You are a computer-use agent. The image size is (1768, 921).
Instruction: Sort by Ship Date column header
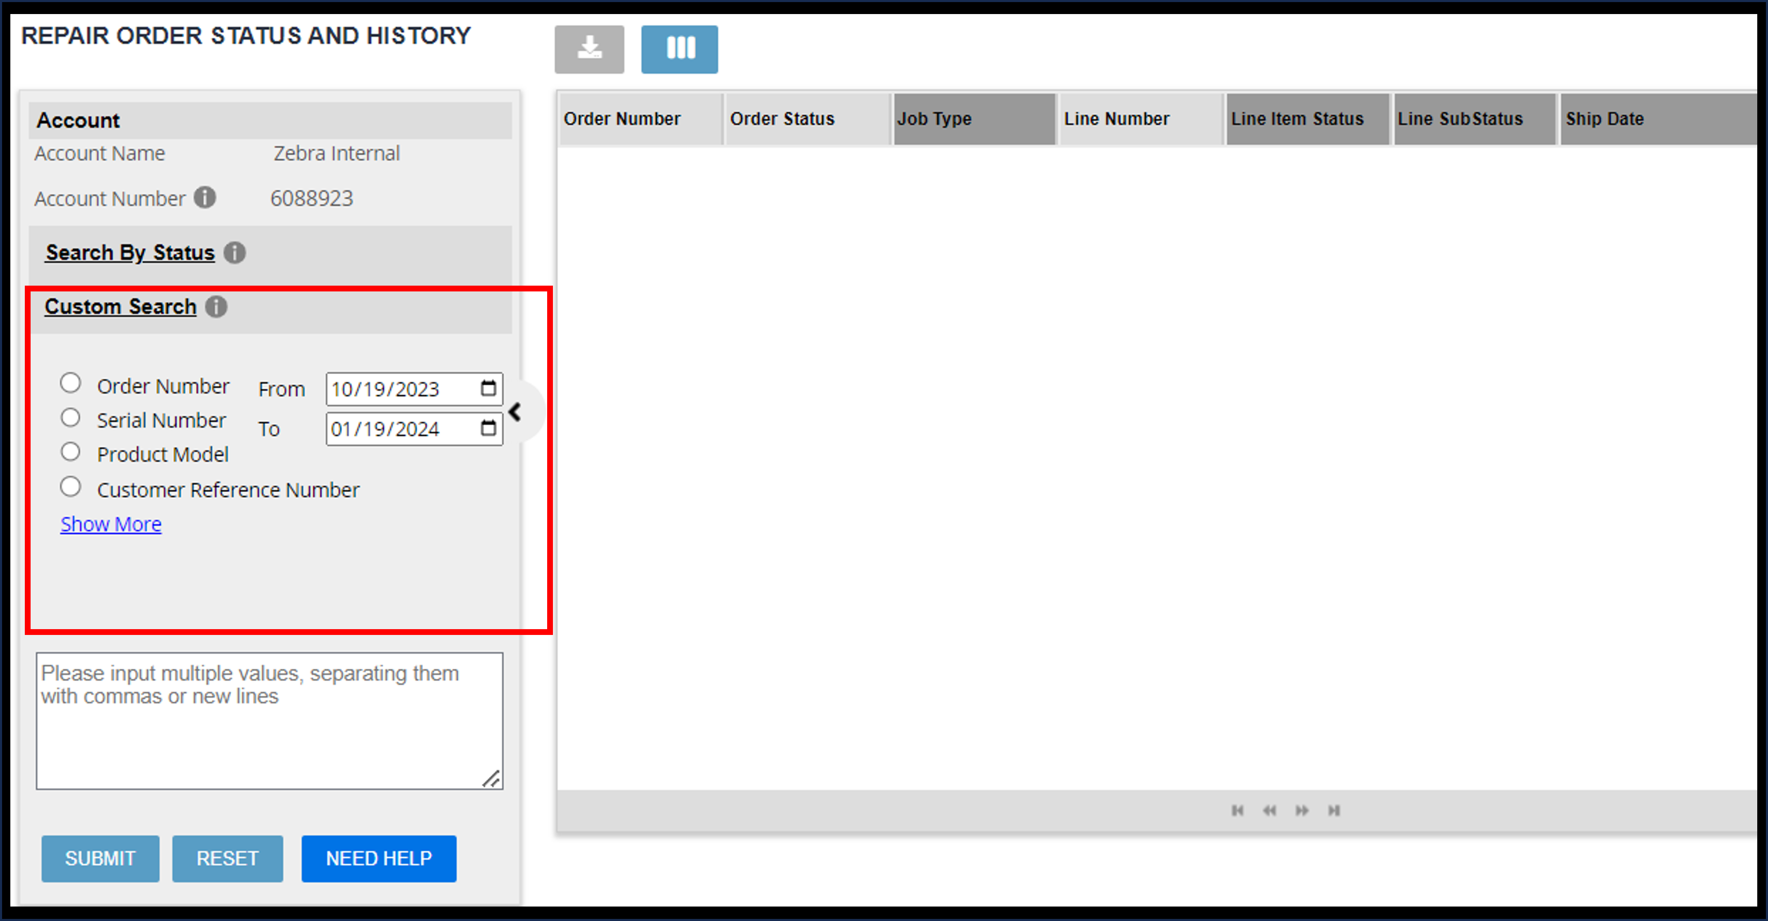(x=1658, y=119)
